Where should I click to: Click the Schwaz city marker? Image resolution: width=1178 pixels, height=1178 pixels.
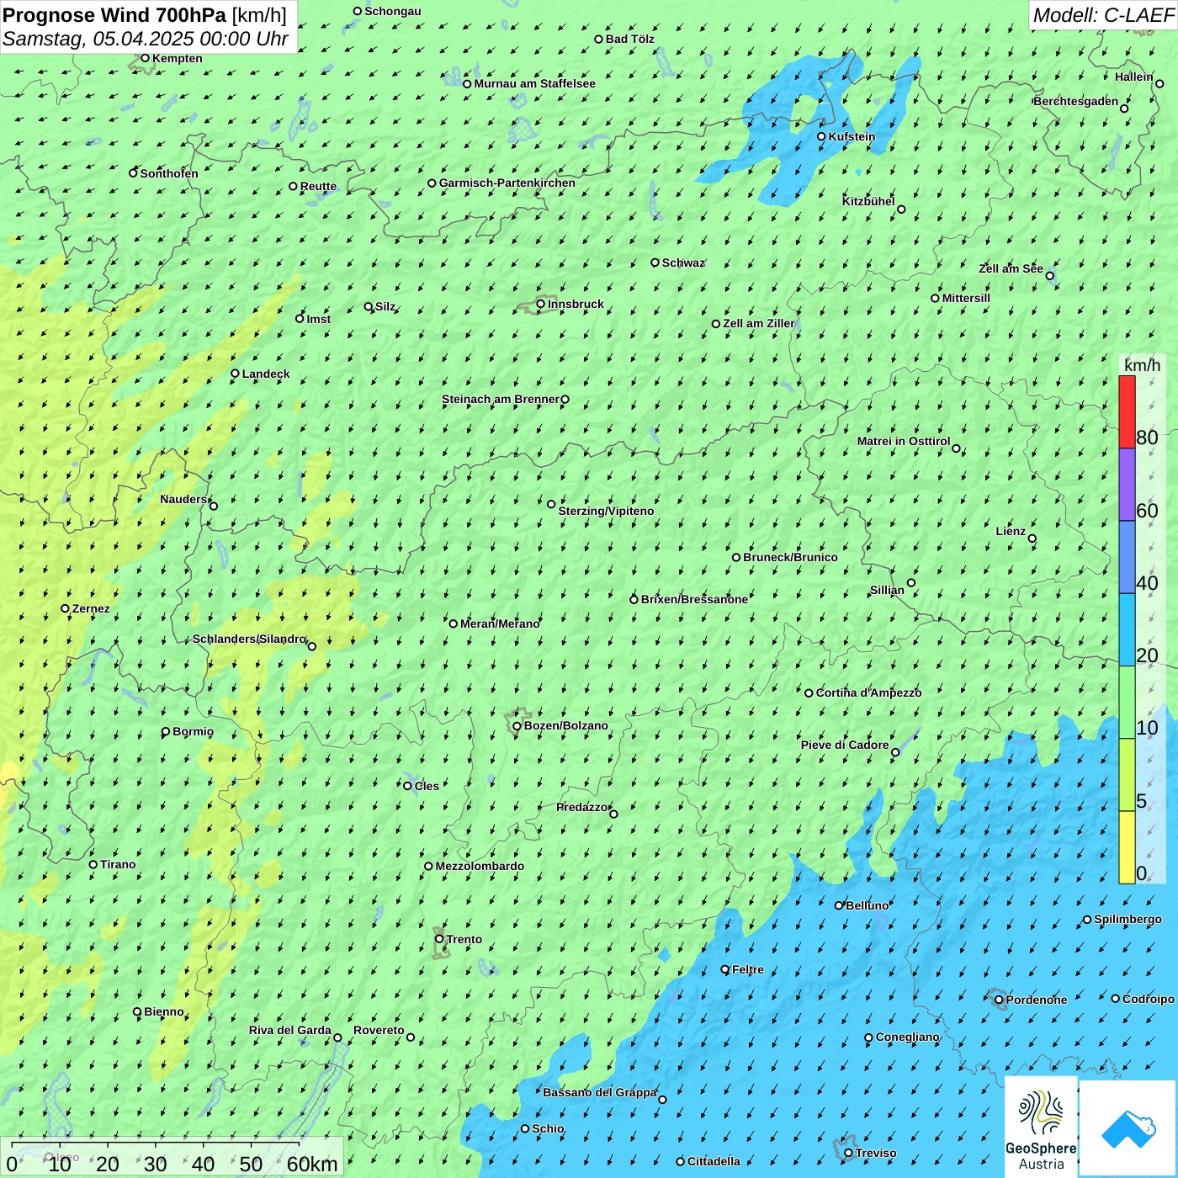(655, 263)
